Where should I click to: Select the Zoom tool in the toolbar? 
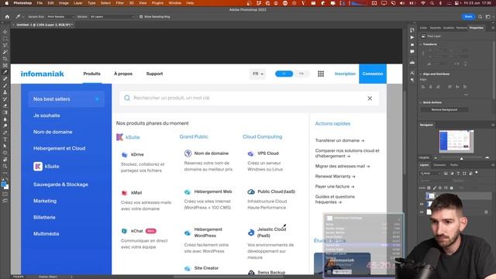[x=5, y=166]
